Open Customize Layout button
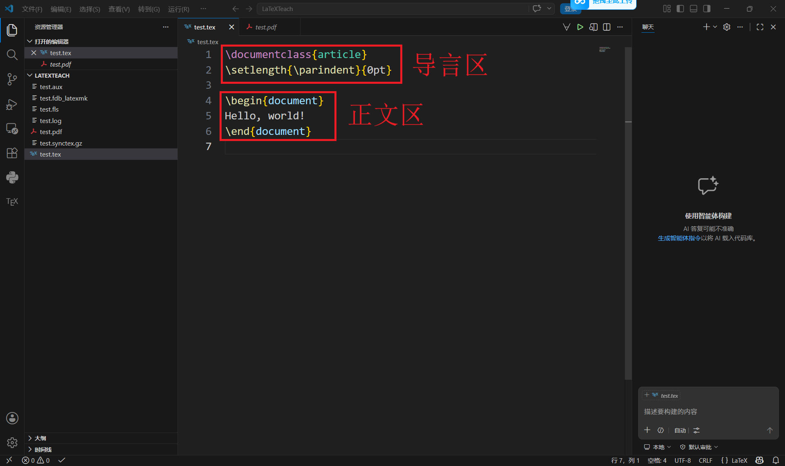The height and width of the screenshot is (466, 785). pyautogui.click(x=667, y=9)
